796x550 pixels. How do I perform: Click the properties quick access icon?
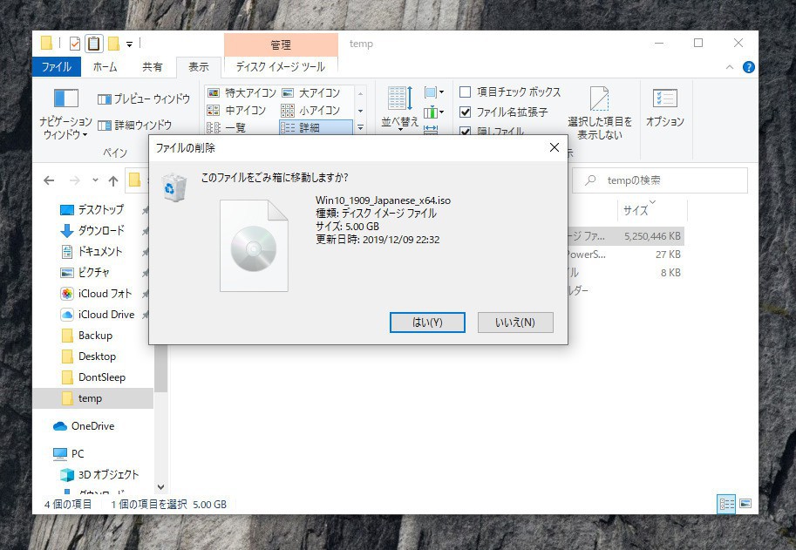(75, 44)
